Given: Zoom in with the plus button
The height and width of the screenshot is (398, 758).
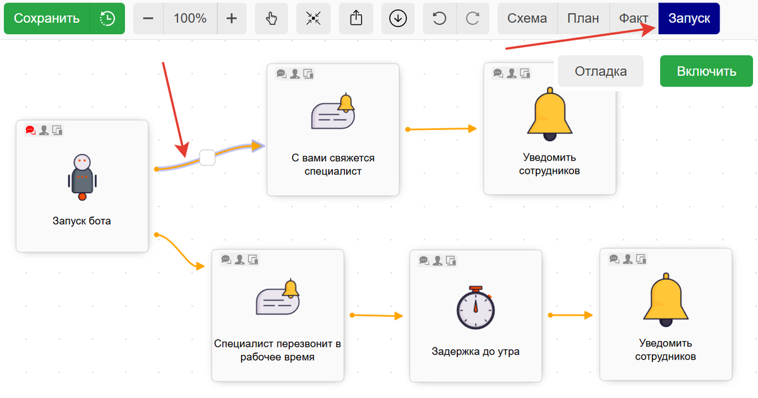Looking at the screenshot, I should coord(231,18).
